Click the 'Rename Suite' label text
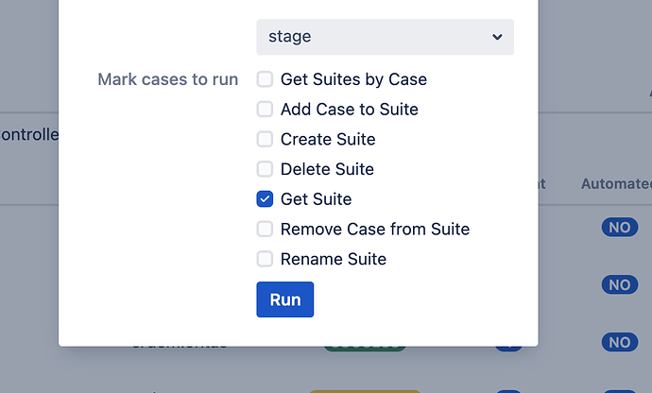 pyautogui.click(x=334, y=259)
